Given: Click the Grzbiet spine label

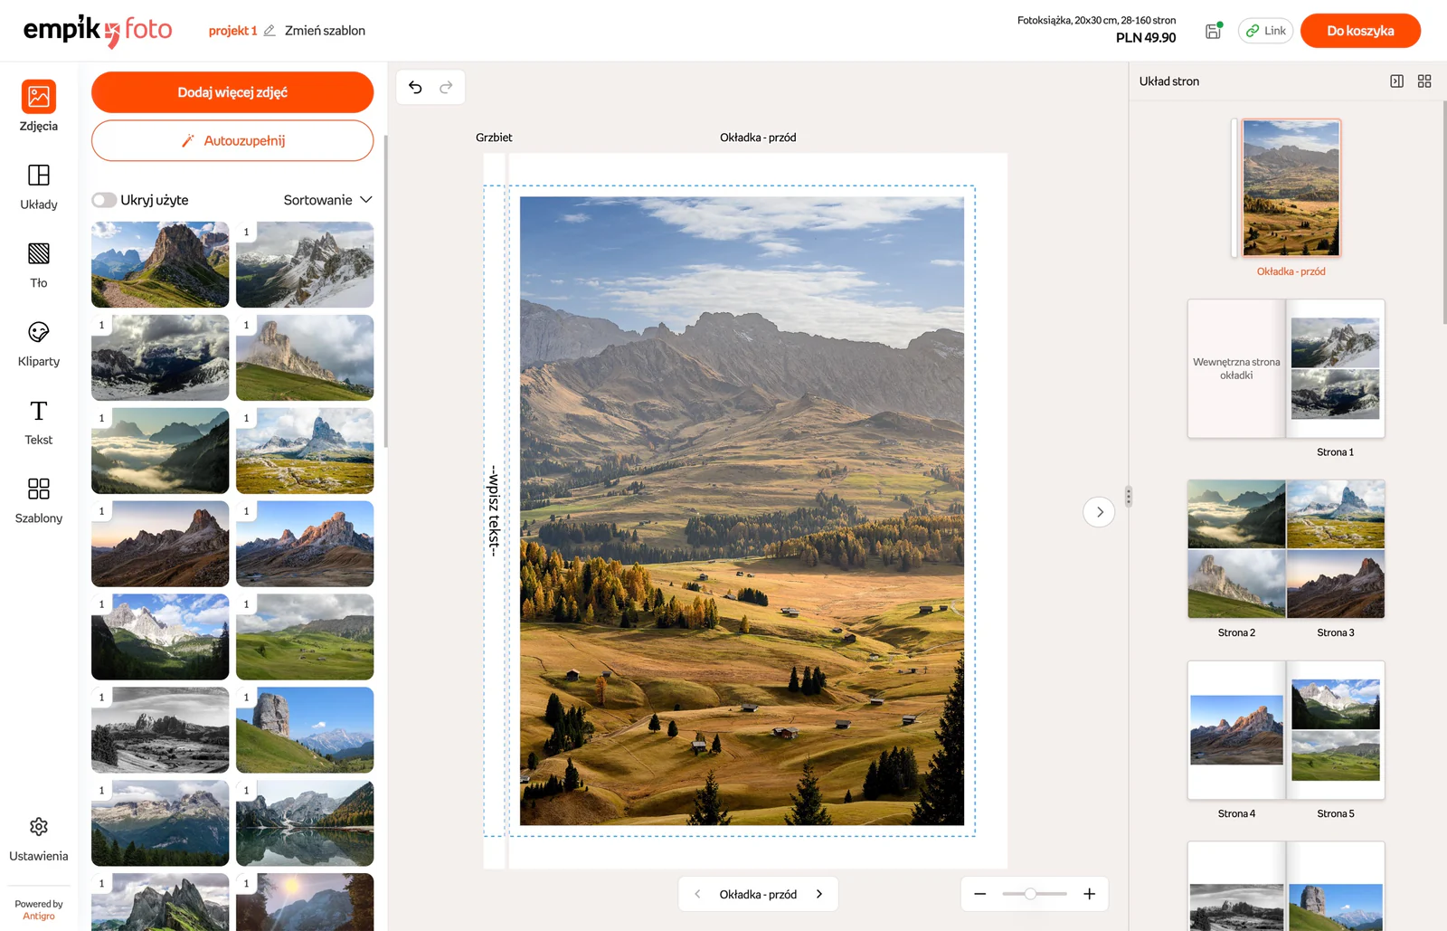Looking at the screenshot, I should click(494, 138).
